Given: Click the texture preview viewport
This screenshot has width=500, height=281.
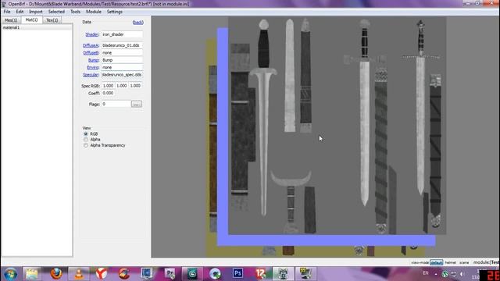Looking at the screenshot, I should click(x=325, y=137).
